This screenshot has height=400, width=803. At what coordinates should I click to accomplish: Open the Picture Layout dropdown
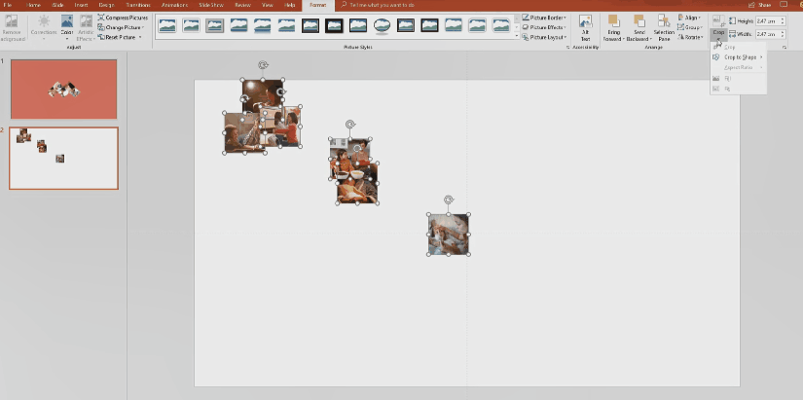pyautogui.click(x=544, y=37)
